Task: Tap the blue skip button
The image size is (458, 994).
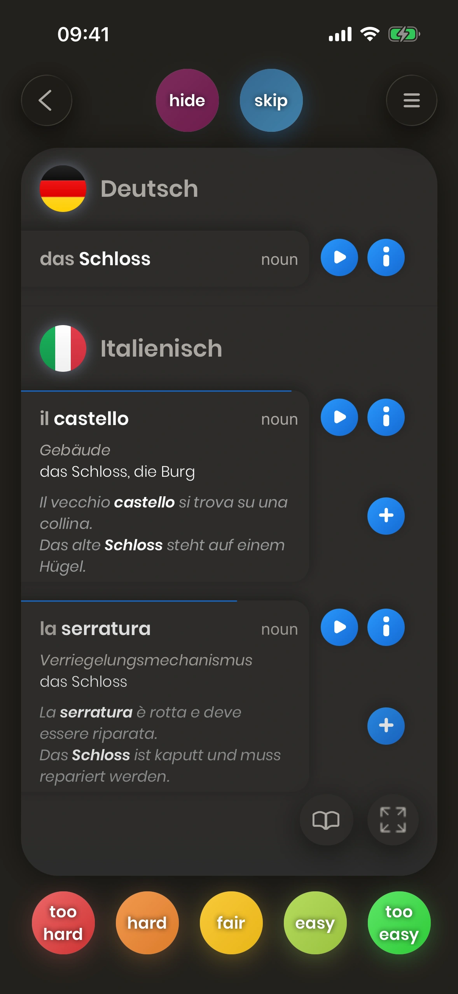Action: pos(271,100)
